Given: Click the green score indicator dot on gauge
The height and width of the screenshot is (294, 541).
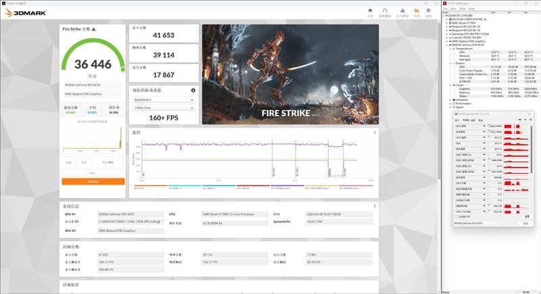Looking at the screenshot, I should tap(122, 70).
